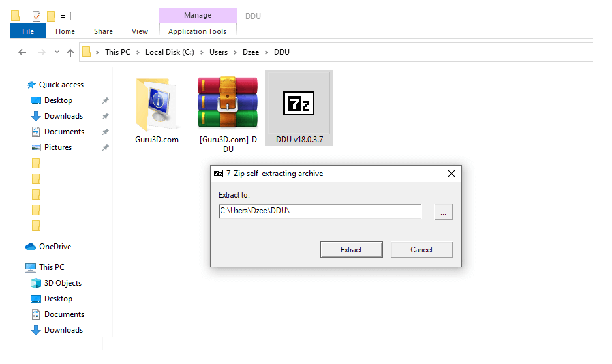Image resolution: width=612 pixels, height=364 pixels.
Task: Expand the chevron before This PC breadcrumb
Action: 97,52
